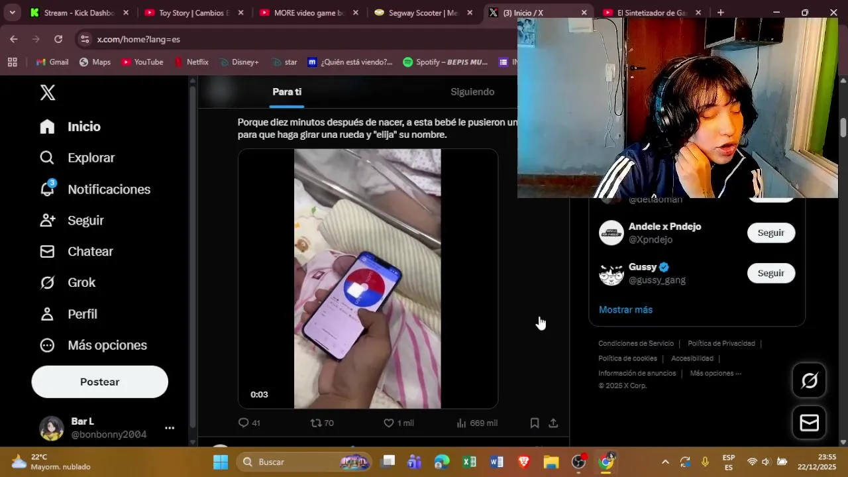Switch to Para ti tab
The width and height of the screenshot is (848, 477).
pos(287,91)
